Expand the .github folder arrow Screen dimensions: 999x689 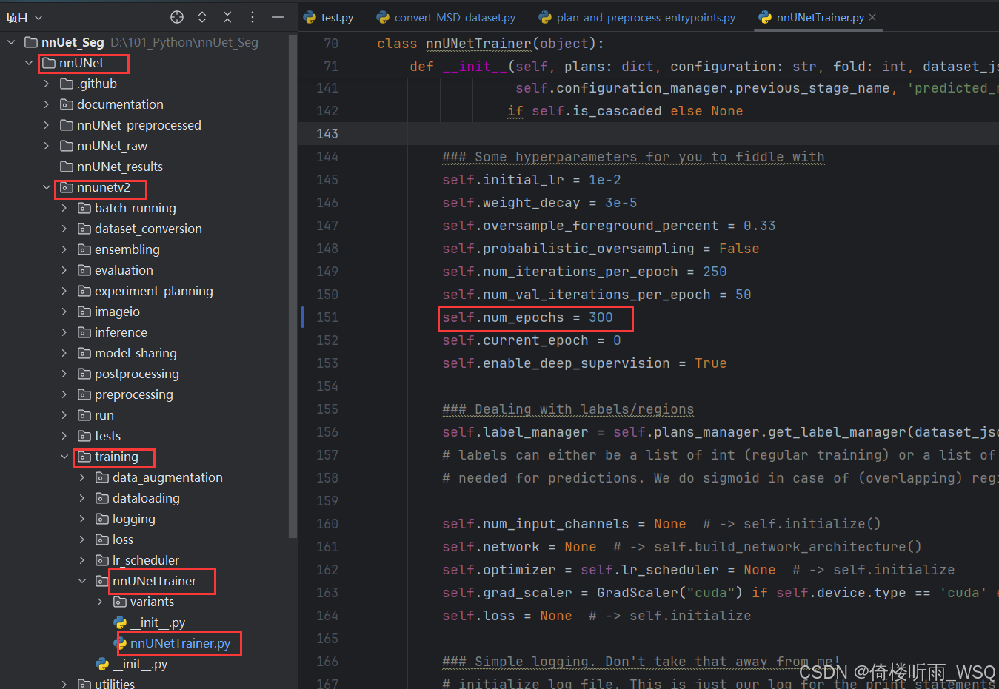47,84
